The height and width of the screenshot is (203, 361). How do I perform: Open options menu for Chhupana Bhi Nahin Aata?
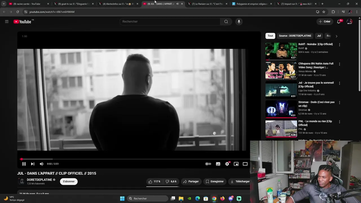339,64
